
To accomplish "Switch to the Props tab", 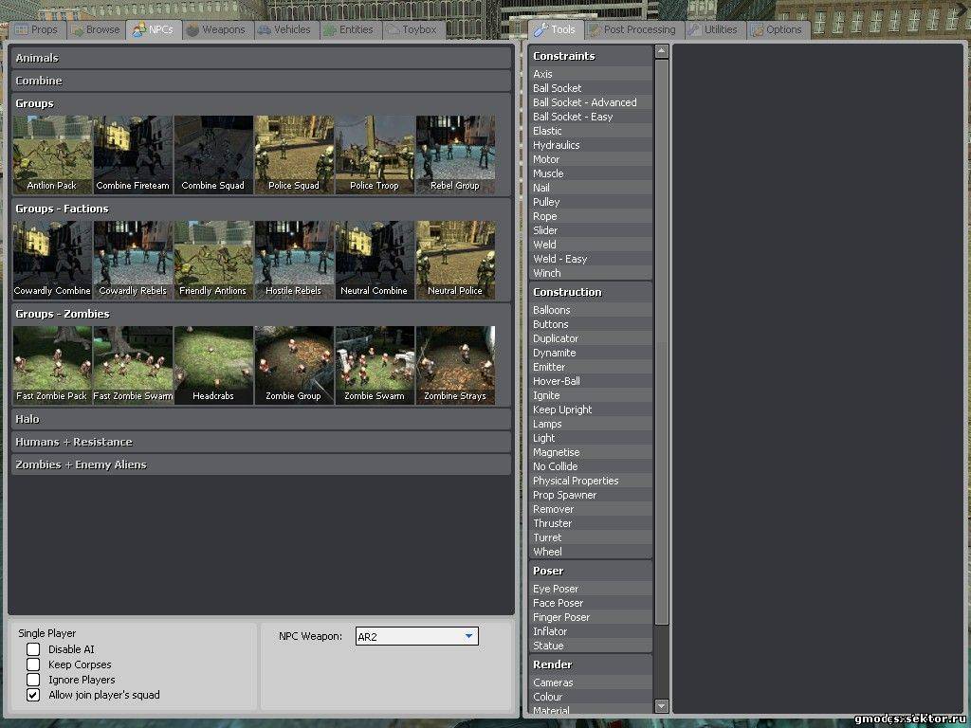I will tap(37, 29).
